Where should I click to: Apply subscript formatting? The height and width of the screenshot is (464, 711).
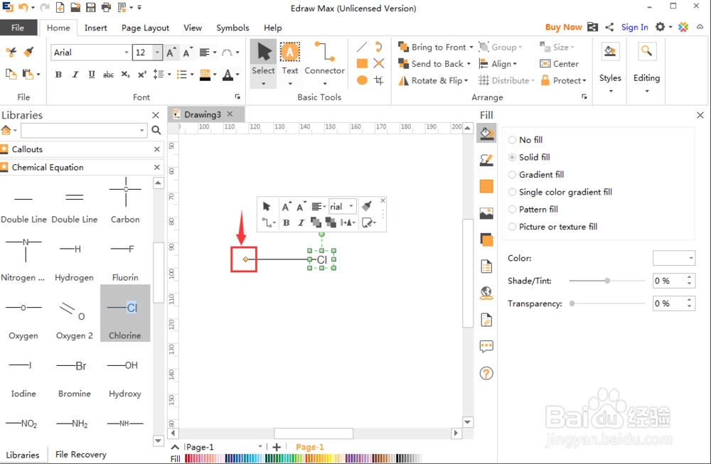[126, 75]
